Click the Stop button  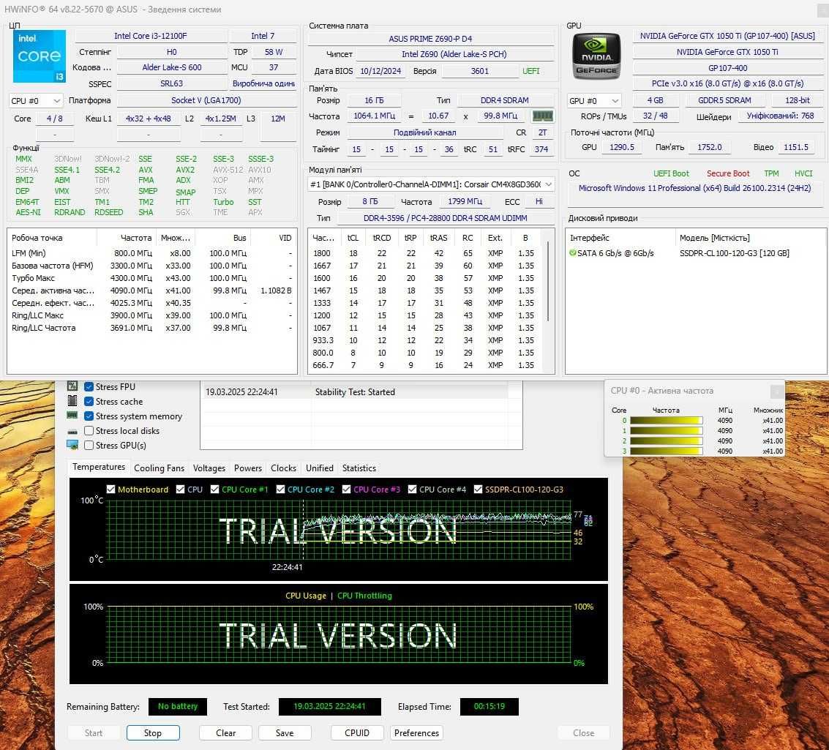coord(153,733)
